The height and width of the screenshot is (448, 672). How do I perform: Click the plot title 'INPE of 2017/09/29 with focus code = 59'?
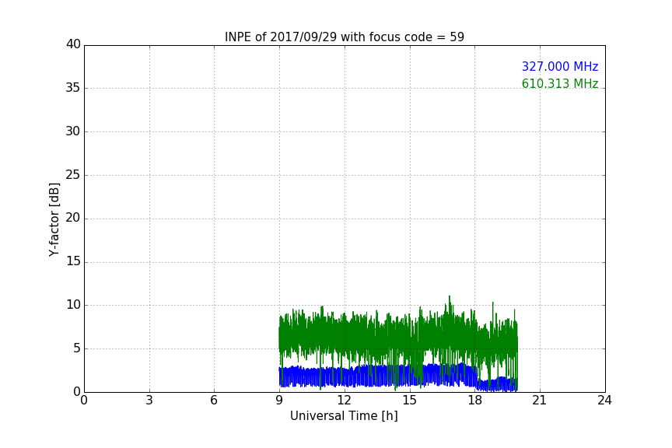[x=344, y=37]
